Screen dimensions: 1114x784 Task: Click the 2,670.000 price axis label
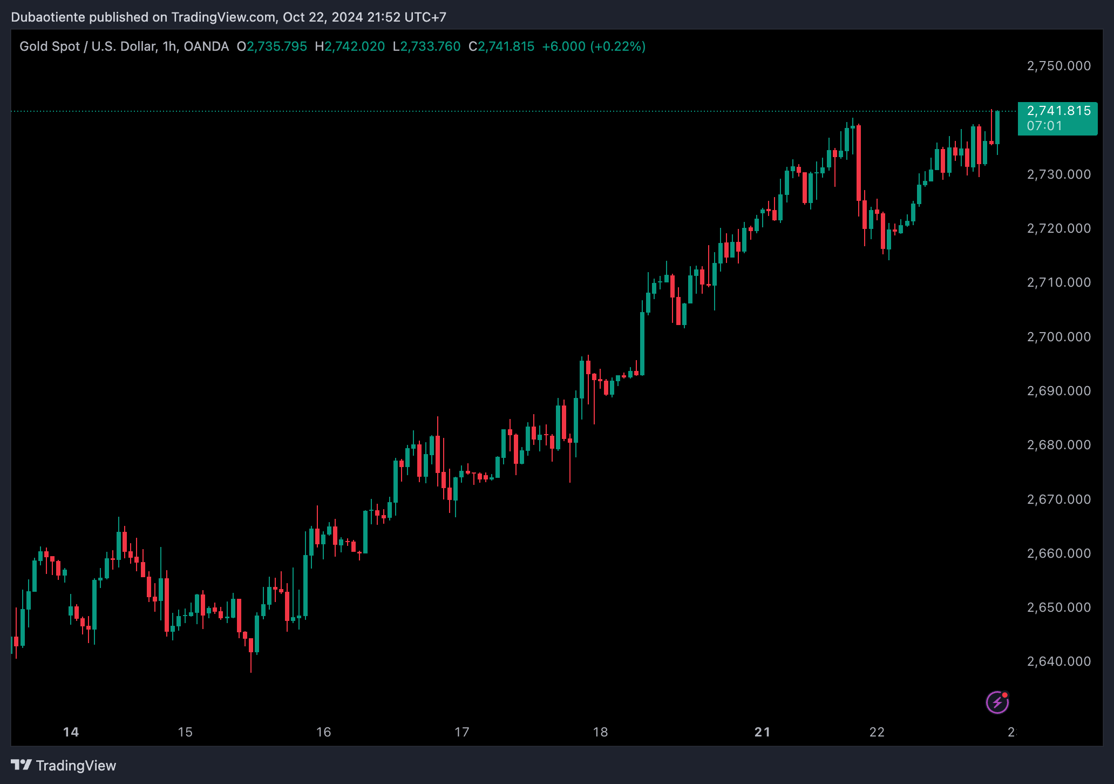point(1058,499)
